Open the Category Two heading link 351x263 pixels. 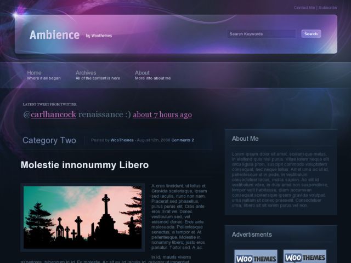pyautogui.click(x=49, y=140)
